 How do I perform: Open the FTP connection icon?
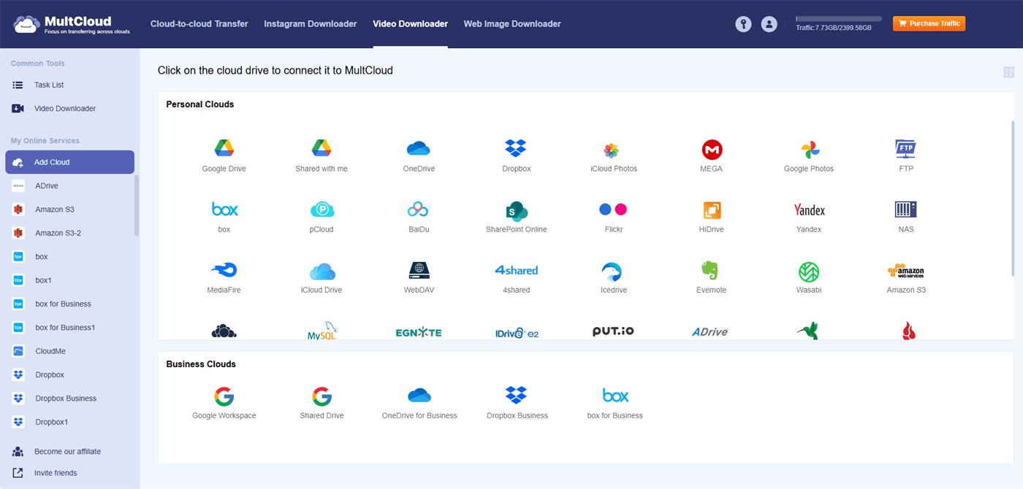pos(905,149)
